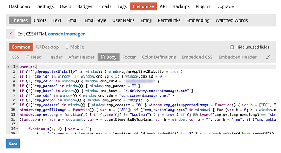
Task: Open Plugins admin tab
Action: click(203, 6)
